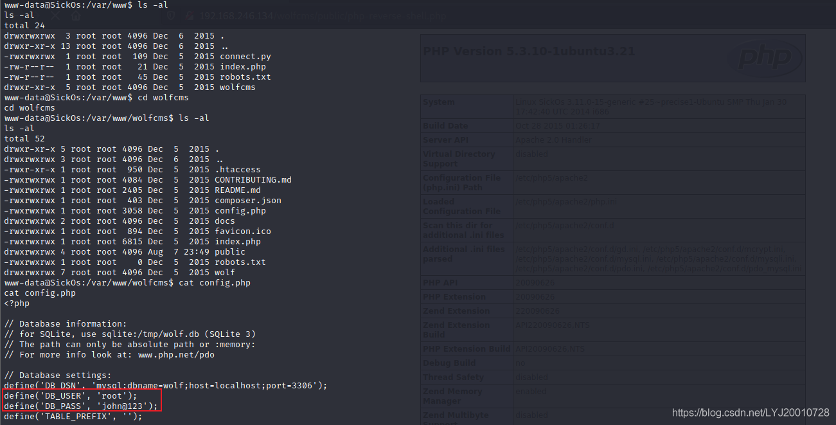Click 'Apache 2.0 Handler' value in phpinfo table
The image size is (836, 425).
point(553,140)
